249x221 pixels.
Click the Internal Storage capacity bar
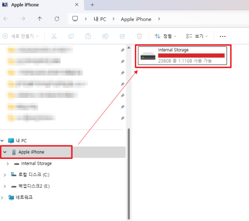click(x=191, y=55)
